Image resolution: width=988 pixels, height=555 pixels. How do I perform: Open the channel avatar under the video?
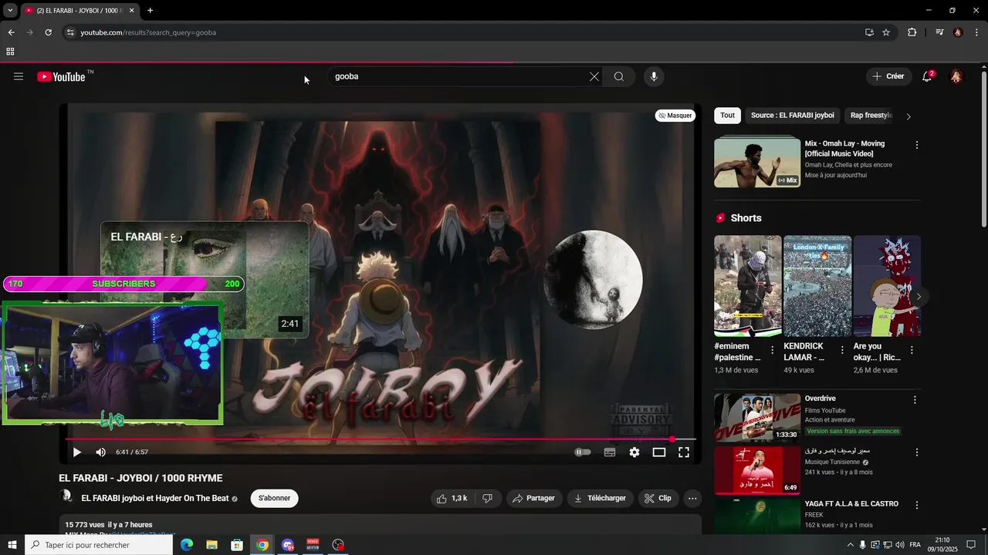pyautogui.click(x=66, y=497)
